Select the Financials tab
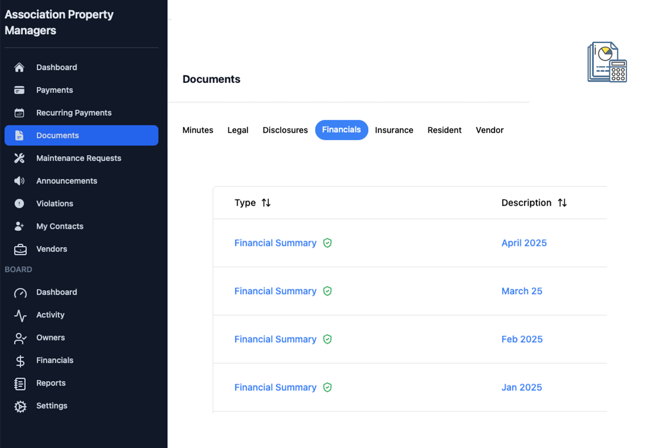666x448 pixels. tap(342, 130)
